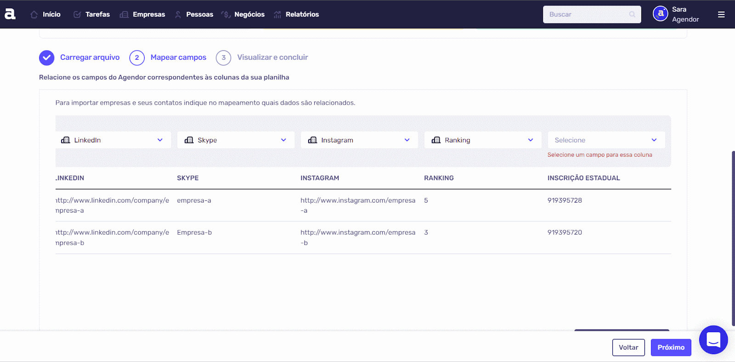Click the Negócios dollar icon
This screenshot has height=362, width=735.
226,15
